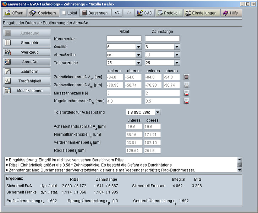Open the Zahnstange Abmaßreihe dropdown
This screenshot has width=258, height=213.
[177, 55]
